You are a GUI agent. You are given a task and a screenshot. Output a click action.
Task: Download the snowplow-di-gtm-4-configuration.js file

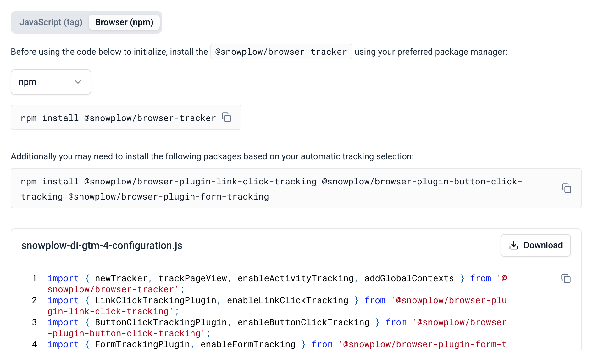[535, 245]
